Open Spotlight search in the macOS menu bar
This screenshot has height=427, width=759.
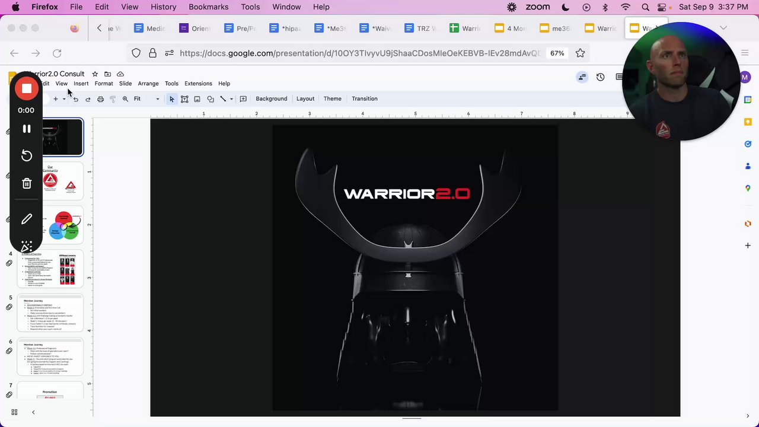tap(645, 7)
